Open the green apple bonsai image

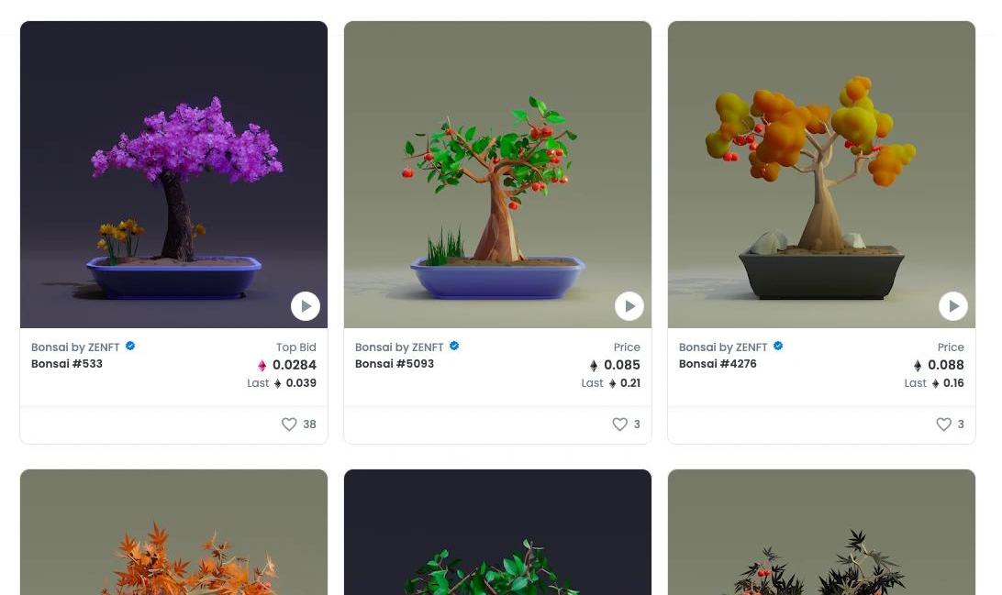click(x=498, y=174)
